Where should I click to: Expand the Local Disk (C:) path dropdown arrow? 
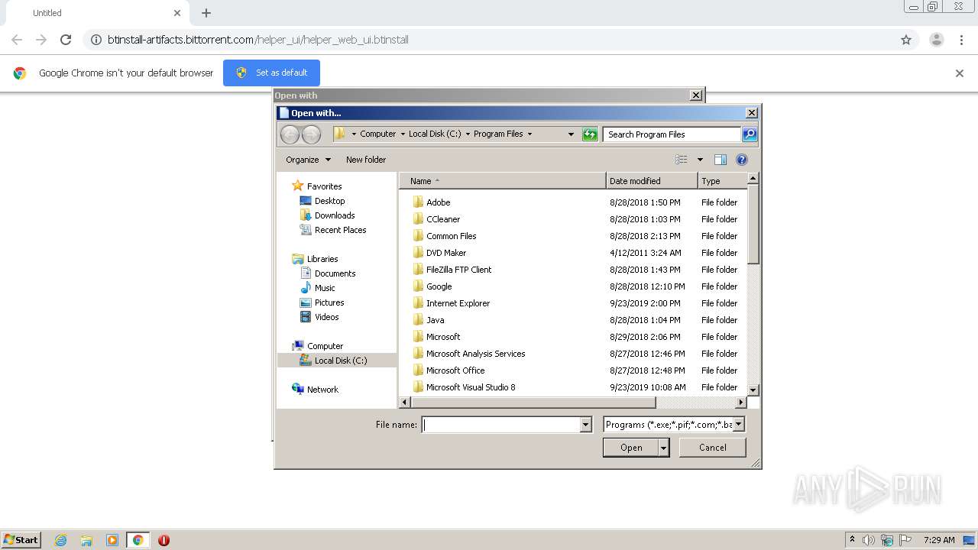point(468,134)
